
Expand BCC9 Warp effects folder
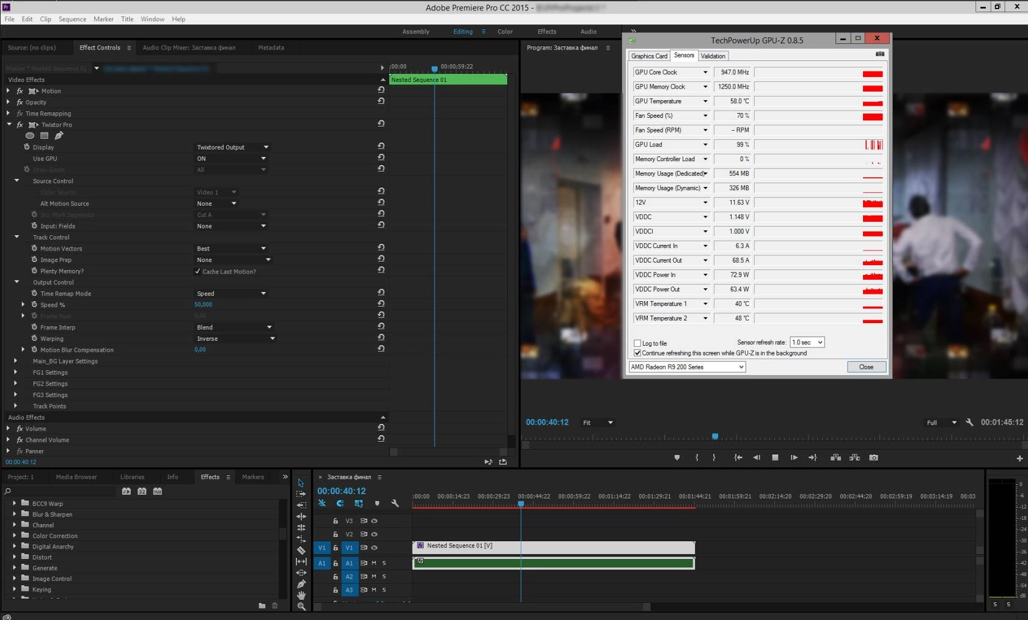pos(14,503)
